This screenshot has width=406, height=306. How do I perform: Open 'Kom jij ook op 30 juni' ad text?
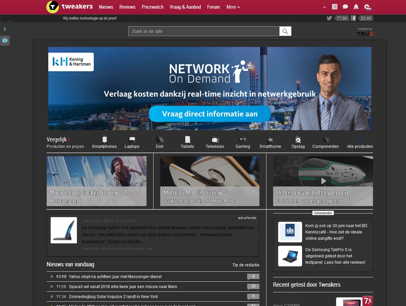336,232
